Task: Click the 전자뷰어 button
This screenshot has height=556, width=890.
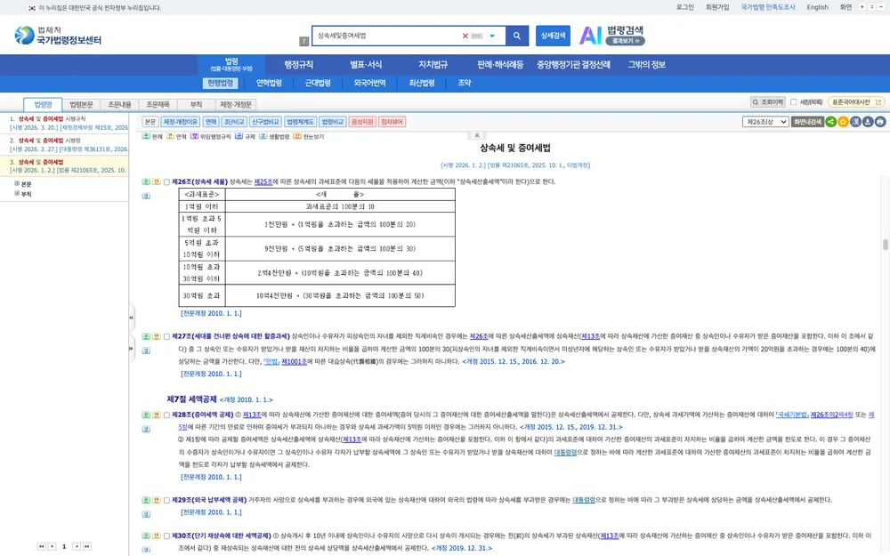Action: tap(392, 122)
